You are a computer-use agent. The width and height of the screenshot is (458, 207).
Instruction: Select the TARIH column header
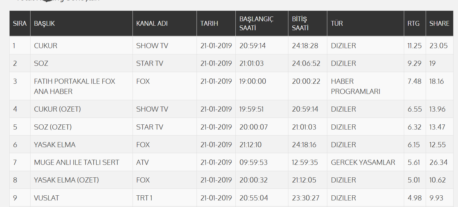pos(209,23)
